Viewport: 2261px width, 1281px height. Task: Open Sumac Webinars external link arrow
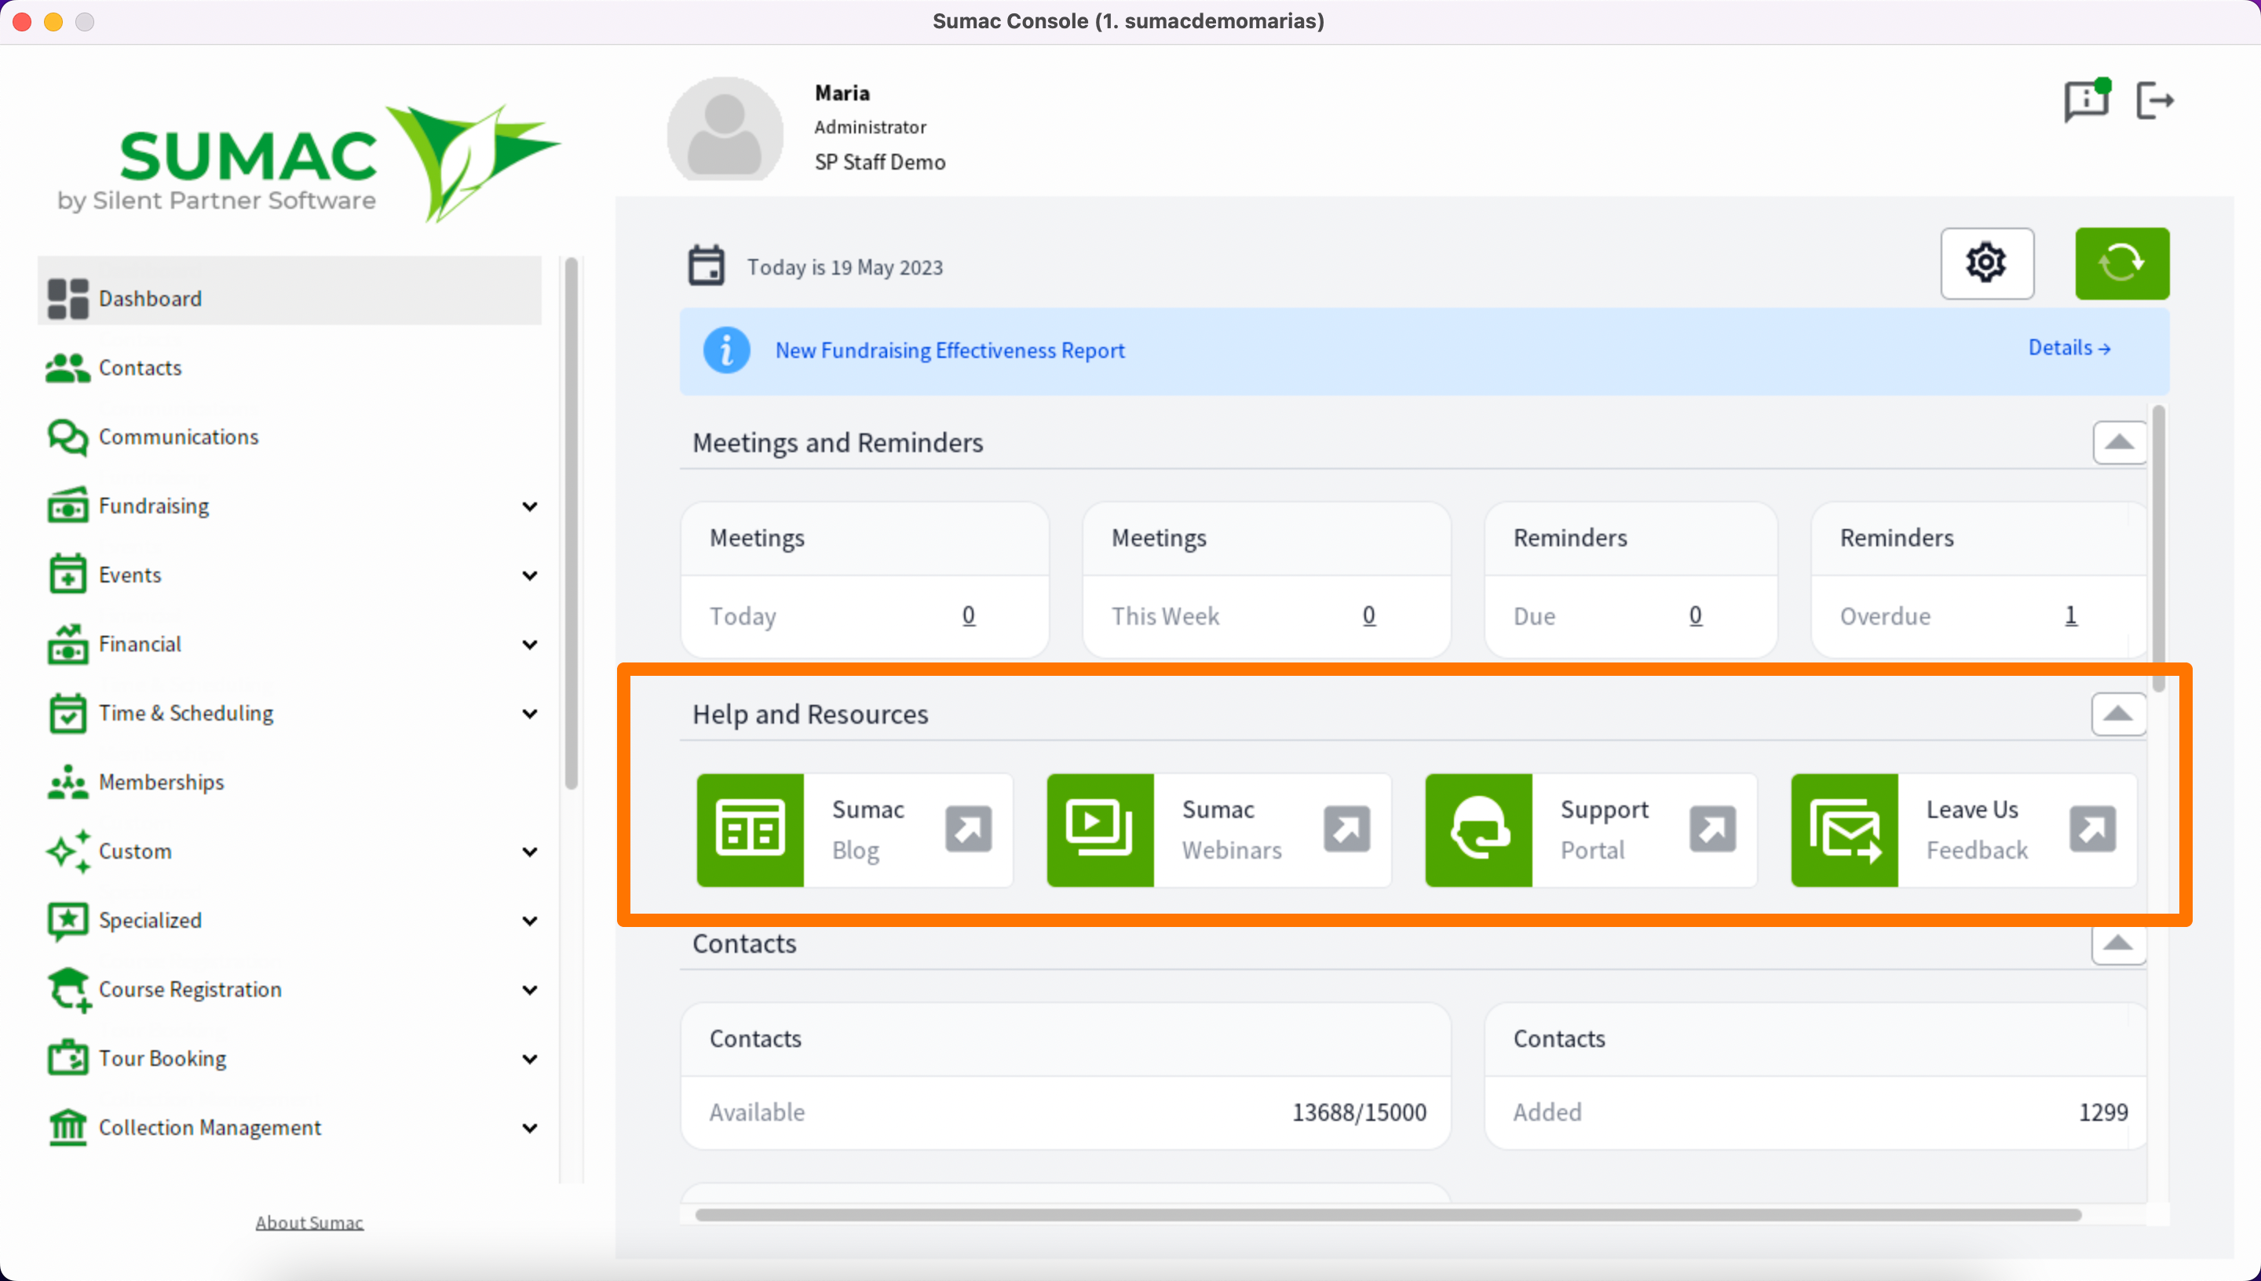coord(1346,829)
